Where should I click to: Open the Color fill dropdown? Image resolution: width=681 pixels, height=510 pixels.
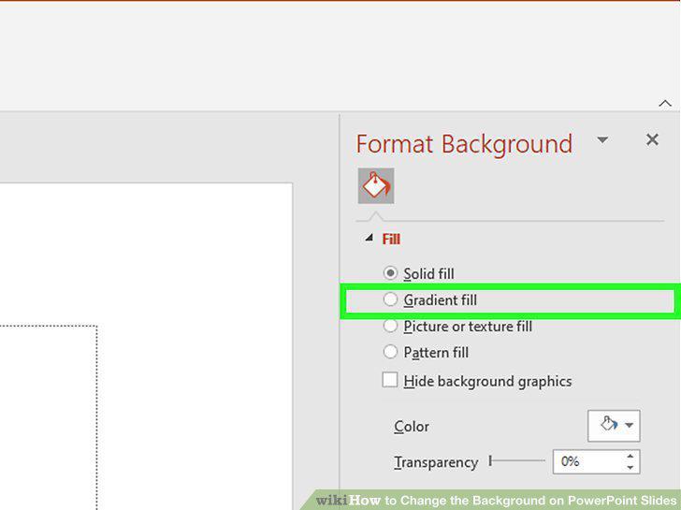point(614,426)
